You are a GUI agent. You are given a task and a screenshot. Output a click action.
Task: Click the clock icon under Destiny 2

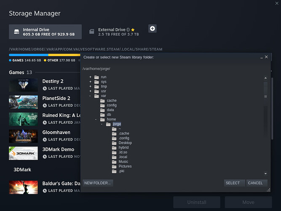click(45, 88)
